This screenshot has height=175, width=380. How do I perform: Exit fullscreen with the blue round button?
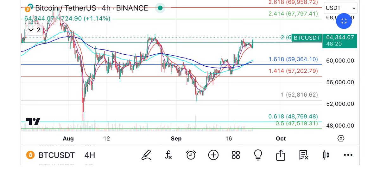click(344, 21)
